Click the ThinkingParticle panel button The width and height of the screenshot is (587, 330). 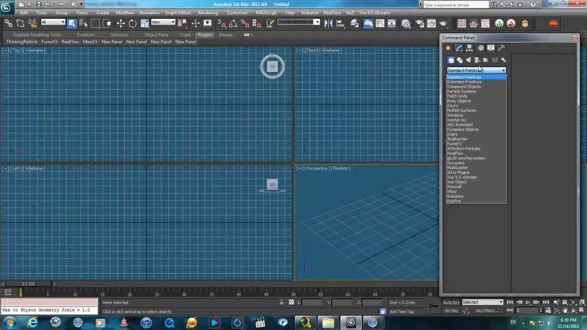(22, 42)
